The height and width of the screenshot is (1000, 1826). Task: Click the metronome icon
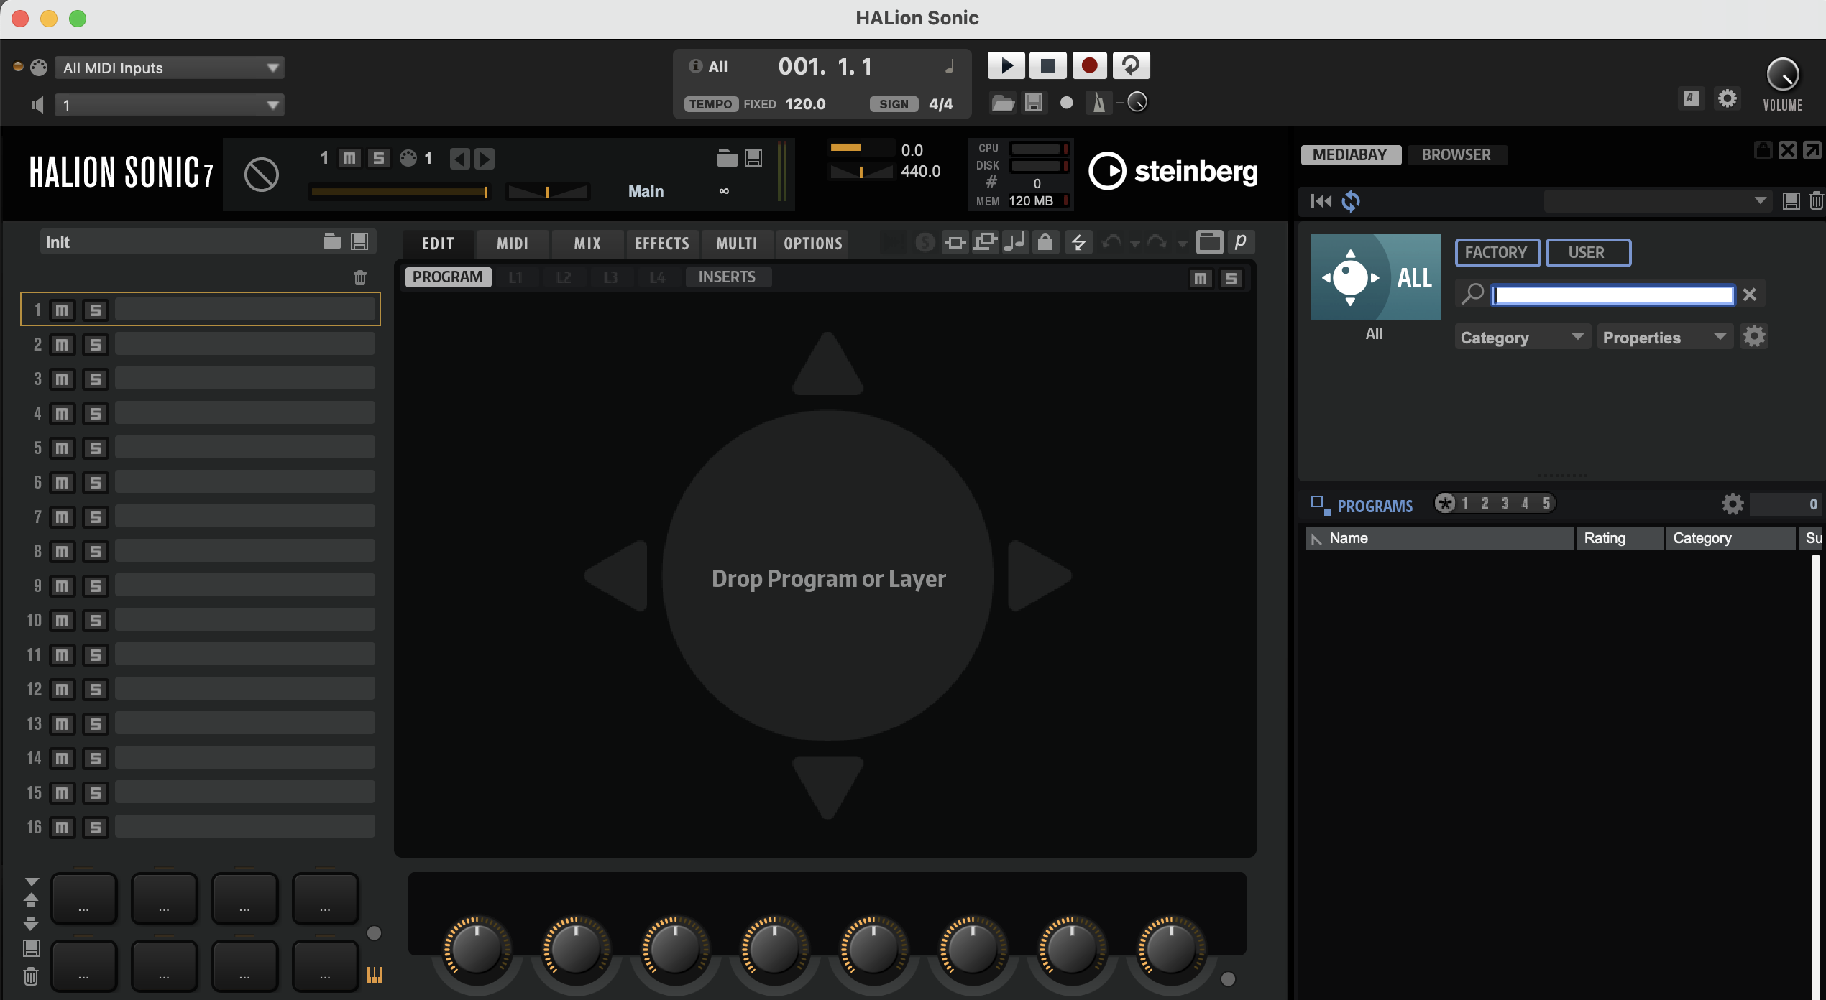coord(1098,103)
